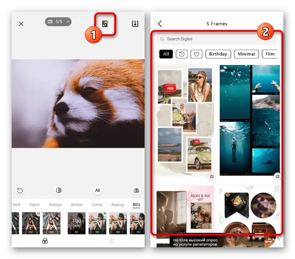Tap the undo/reset circular arrow icon
The height and width of the screenshot is (259, 295).
click(x=20, y=190)
